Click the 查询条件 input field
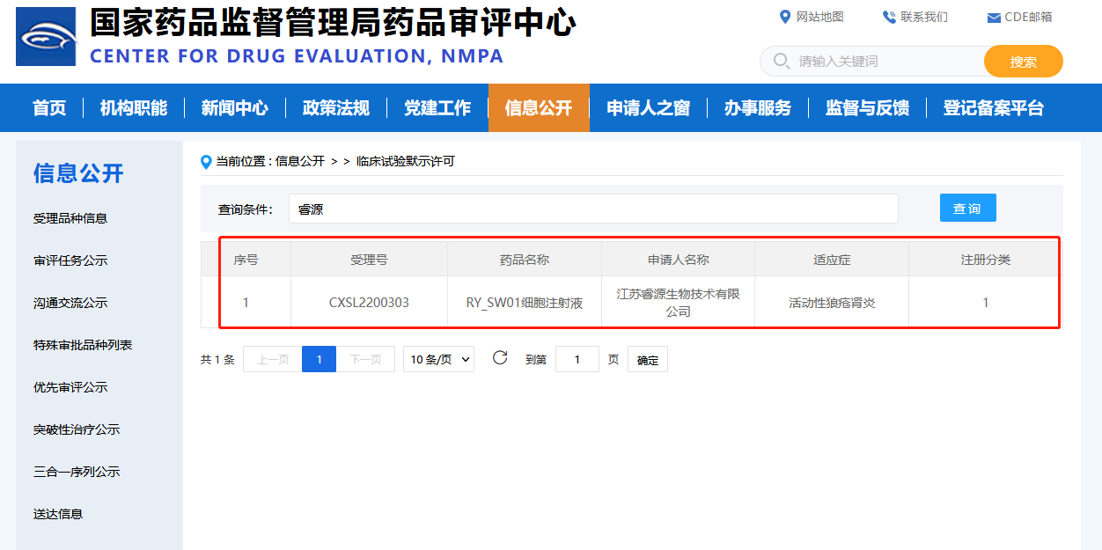Image resolution: width=1102 pixels, height=550 pixels. [592, 209]
